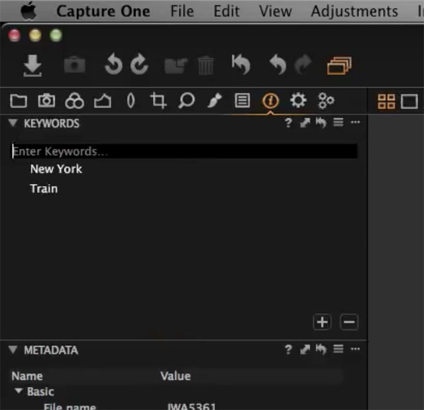Collapse the KEYWORDS panel triangle

pos(13,123)
